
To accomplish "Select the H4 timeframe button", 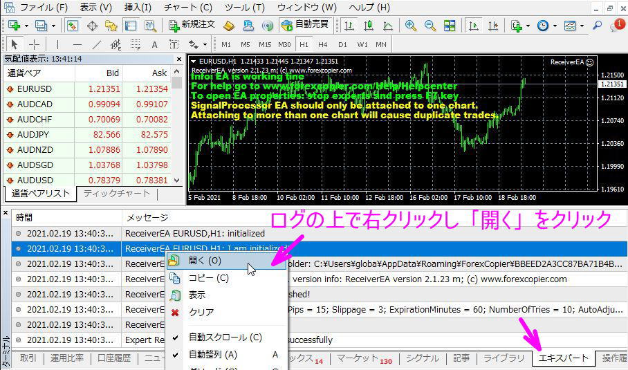I will point(323,44).
